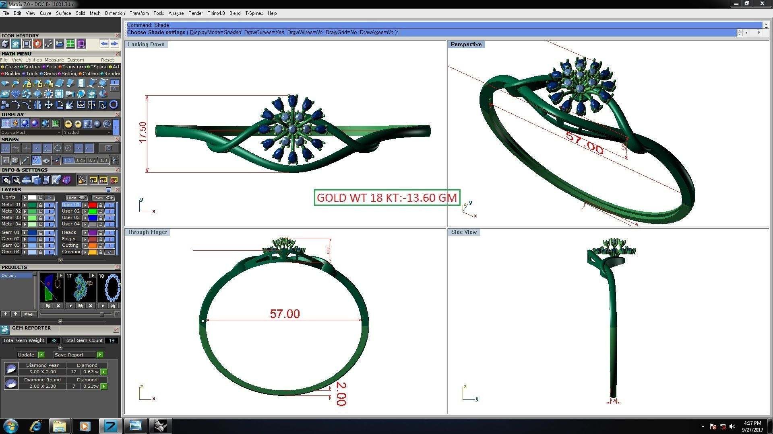The height and width of the screenshot is (434, 773).
Task: Open the T-Splines menu
Action: (254, 13)
